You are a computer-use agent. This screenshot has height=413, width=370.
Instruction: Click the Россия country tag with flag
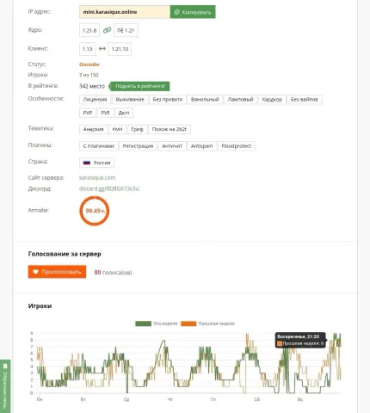pyautogui.click(x=96, y=163)
